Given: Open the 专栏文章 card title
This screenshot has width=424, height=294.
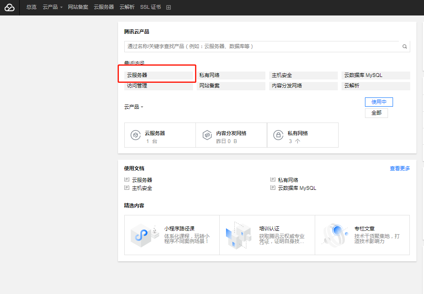Looking at the screenshot, I should (365, 229).
